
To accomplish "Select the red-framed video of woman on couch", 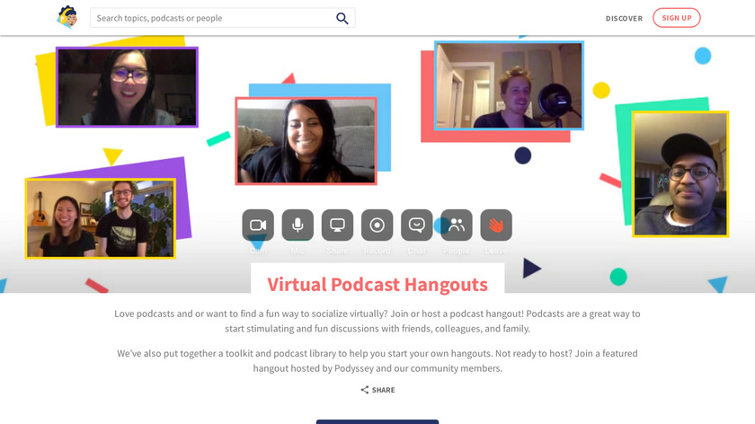I will [x=306, y=141].
